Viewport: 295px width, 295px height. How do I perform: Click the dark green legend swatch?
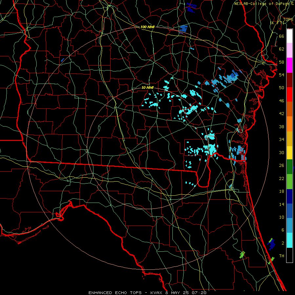(289, 167)
